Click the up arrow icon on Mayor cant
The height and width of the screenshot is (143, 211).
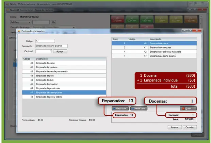coord(114,108)
